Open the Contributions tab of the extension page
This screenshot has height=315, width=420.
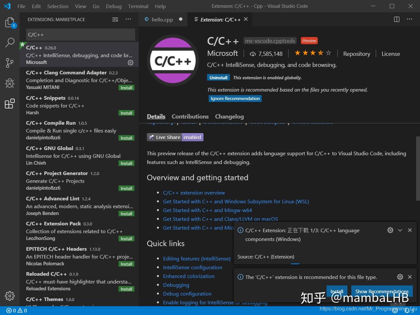coord(190,116)
